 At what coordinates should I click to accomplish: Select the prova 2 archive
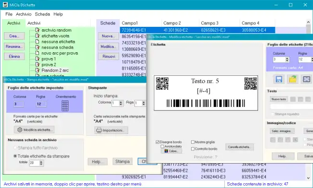[x=49, y=65]
